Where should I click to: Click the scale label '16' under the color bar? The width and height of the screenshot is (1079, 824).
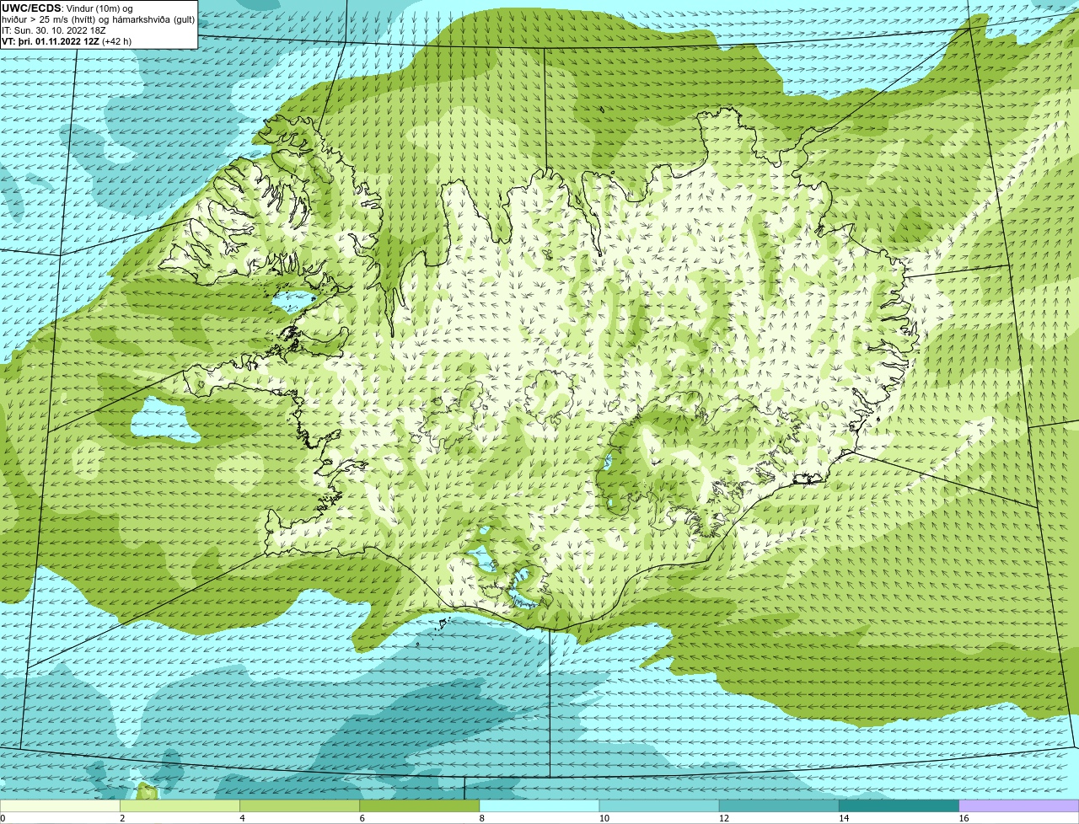(x=964, y=818)
